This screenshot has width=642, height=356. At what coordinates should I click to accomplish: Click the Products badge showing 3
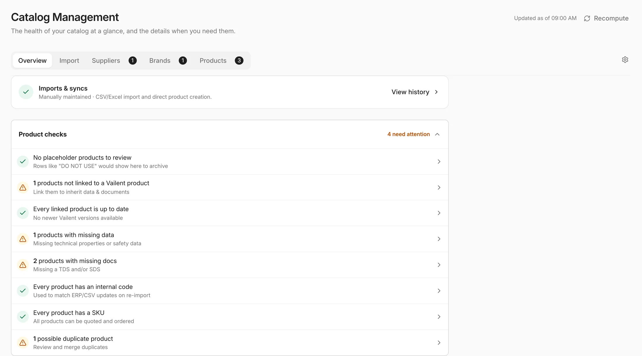pos(239,61)
